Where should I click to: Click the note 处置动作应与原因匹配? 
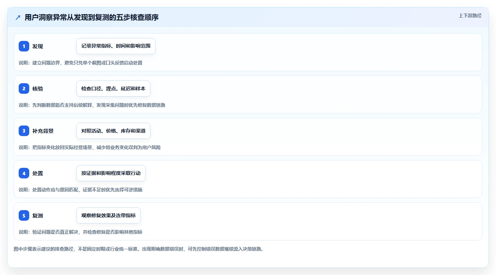[x=81, y=190]
